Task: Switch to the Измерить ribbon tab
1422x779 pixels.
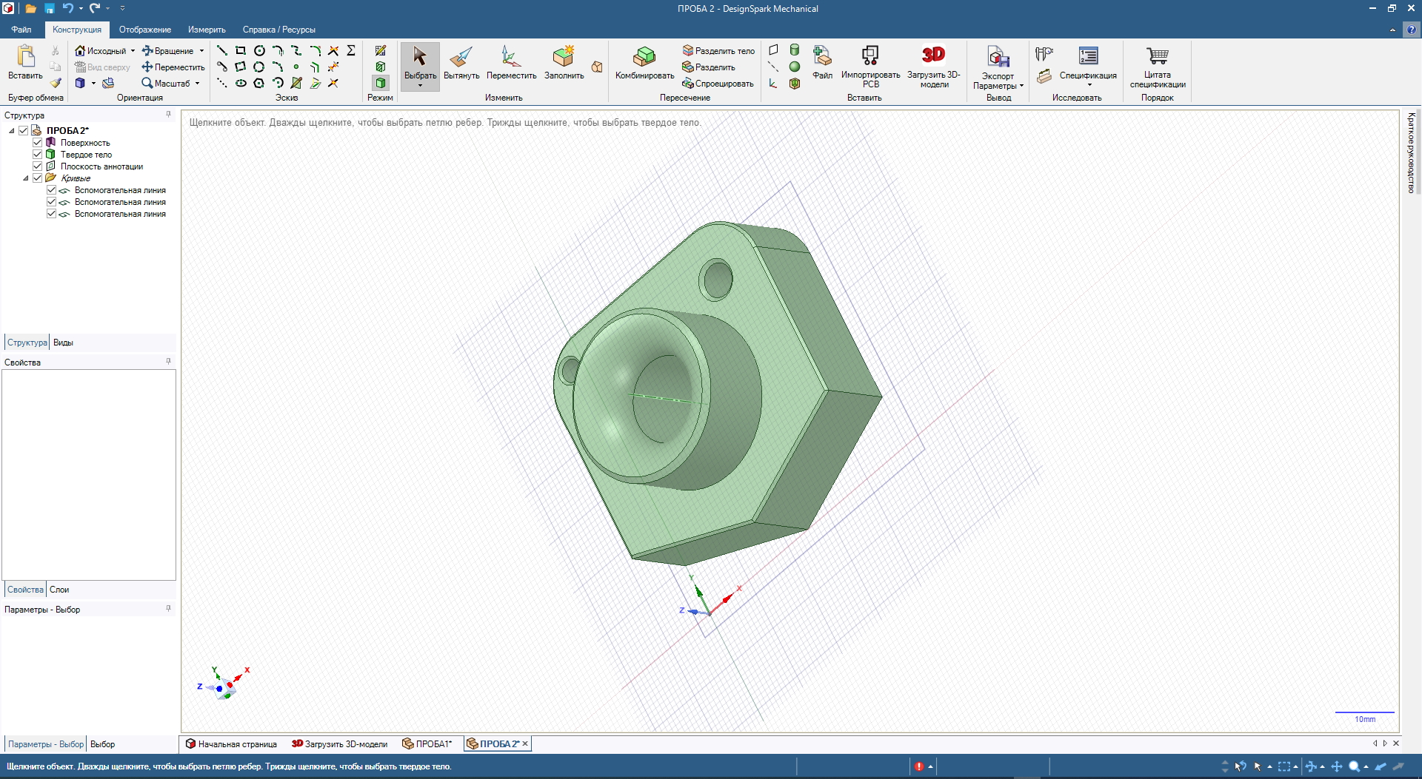Action: (207, 30)
